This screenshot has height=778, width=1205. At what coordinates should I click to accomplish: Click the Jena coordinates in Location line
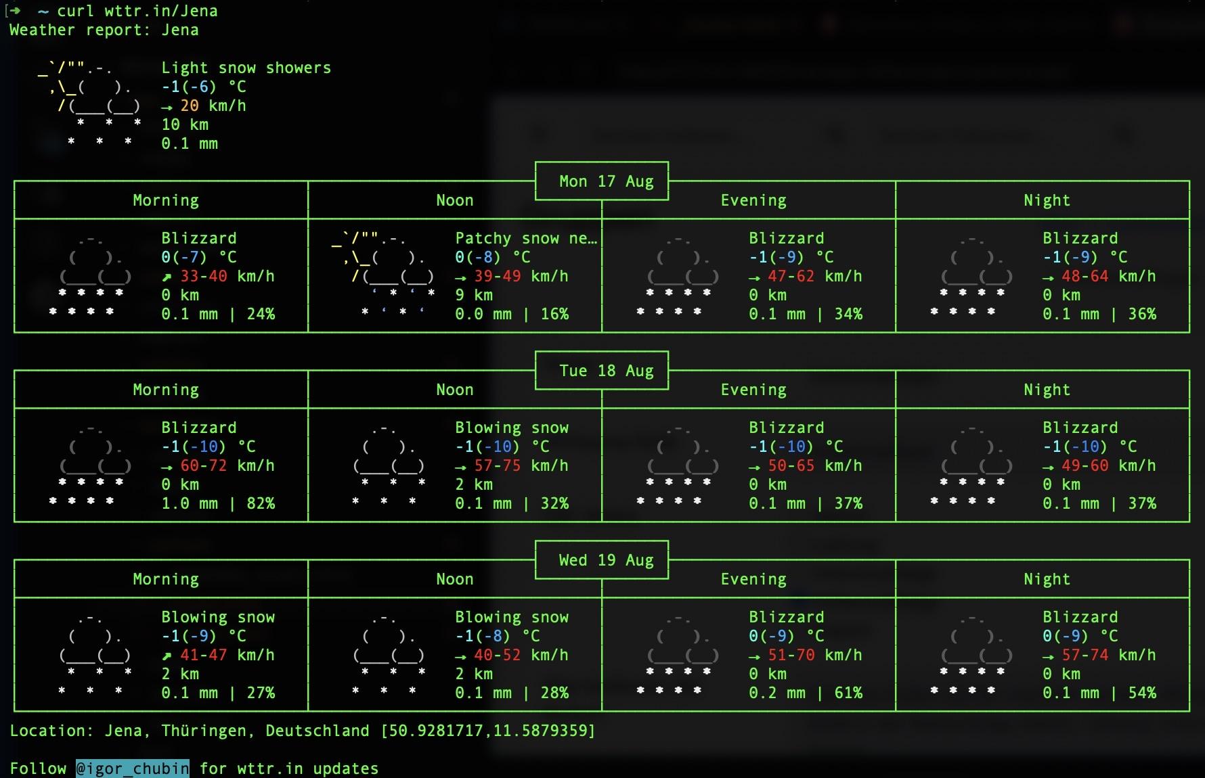tap(488, 731)
